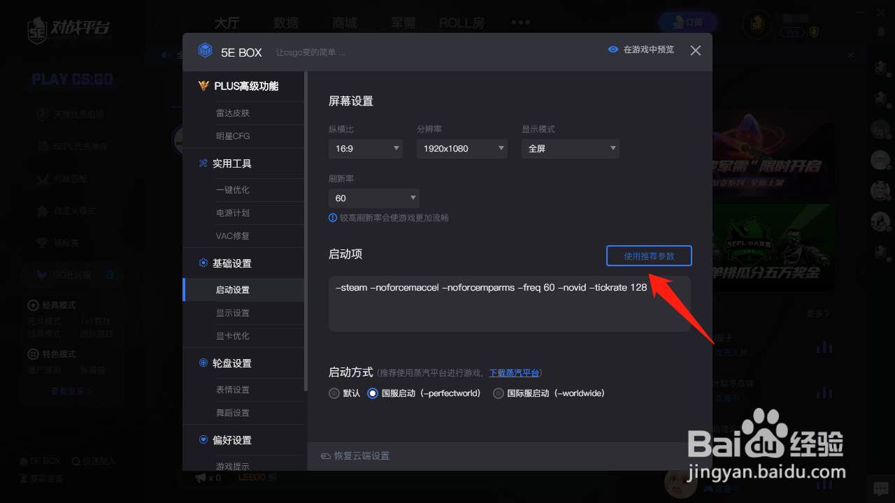Click the 使用推荐参数 button
Image resolution: width=895 pixels, height=503 pixels.
tap(648, 256)
